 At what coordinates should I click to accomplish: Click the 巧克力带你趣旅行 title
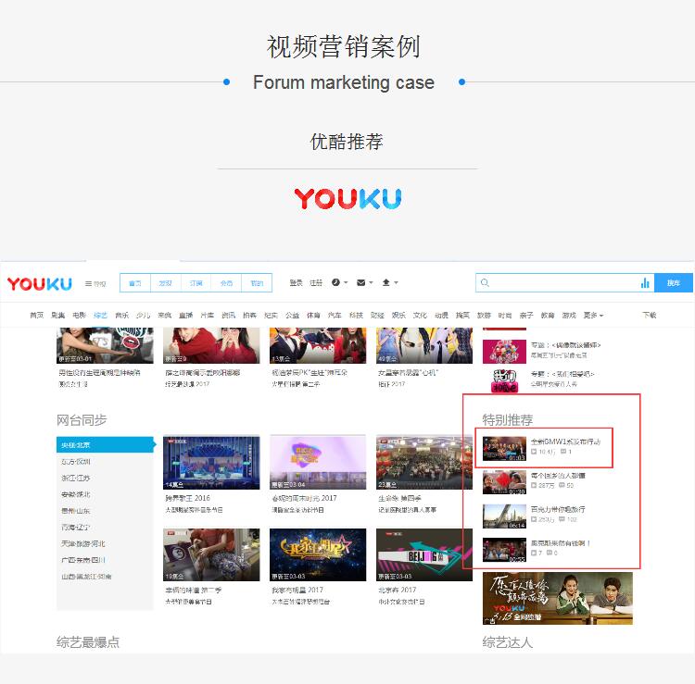[x=558, y=509]
